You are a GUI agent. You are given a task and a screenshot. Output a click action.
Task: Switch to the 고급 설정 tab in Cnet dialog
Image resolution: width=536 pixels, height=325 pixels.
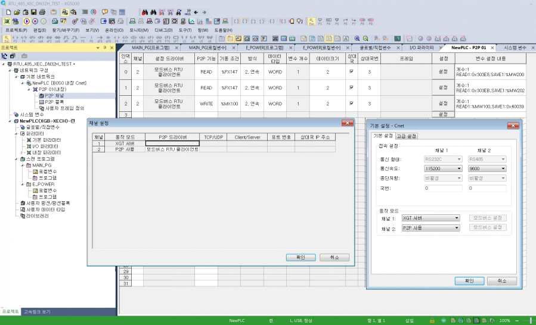click(x=407, y=136)
